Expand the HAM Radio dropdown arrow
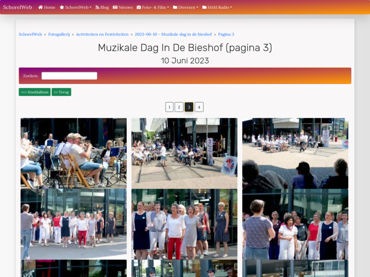Screen dimensions: 370x277 (231, 7)
